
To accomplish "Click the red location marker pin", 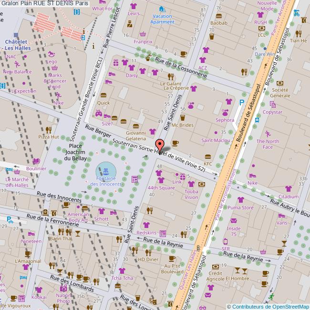I will pos(160,145).
